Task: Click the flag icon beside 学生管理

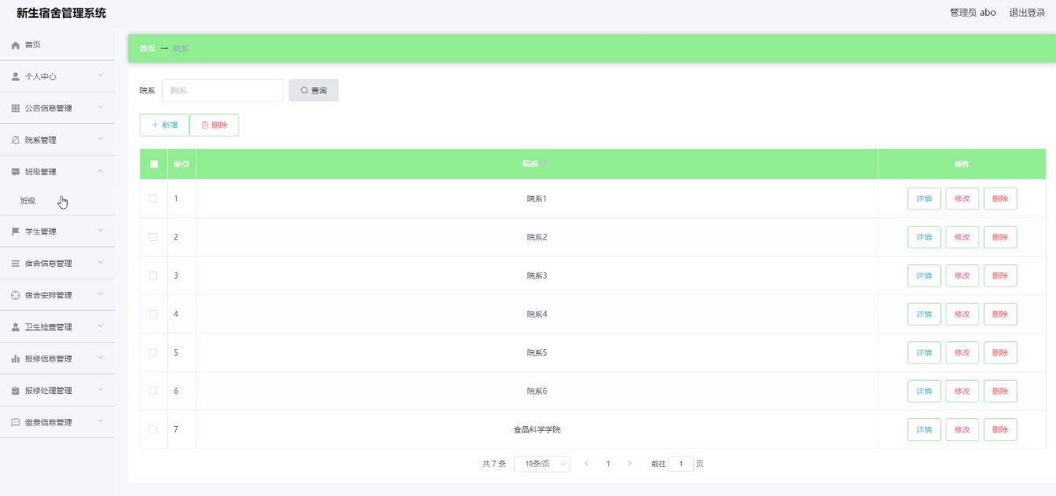Action: [x=15, y=232]
